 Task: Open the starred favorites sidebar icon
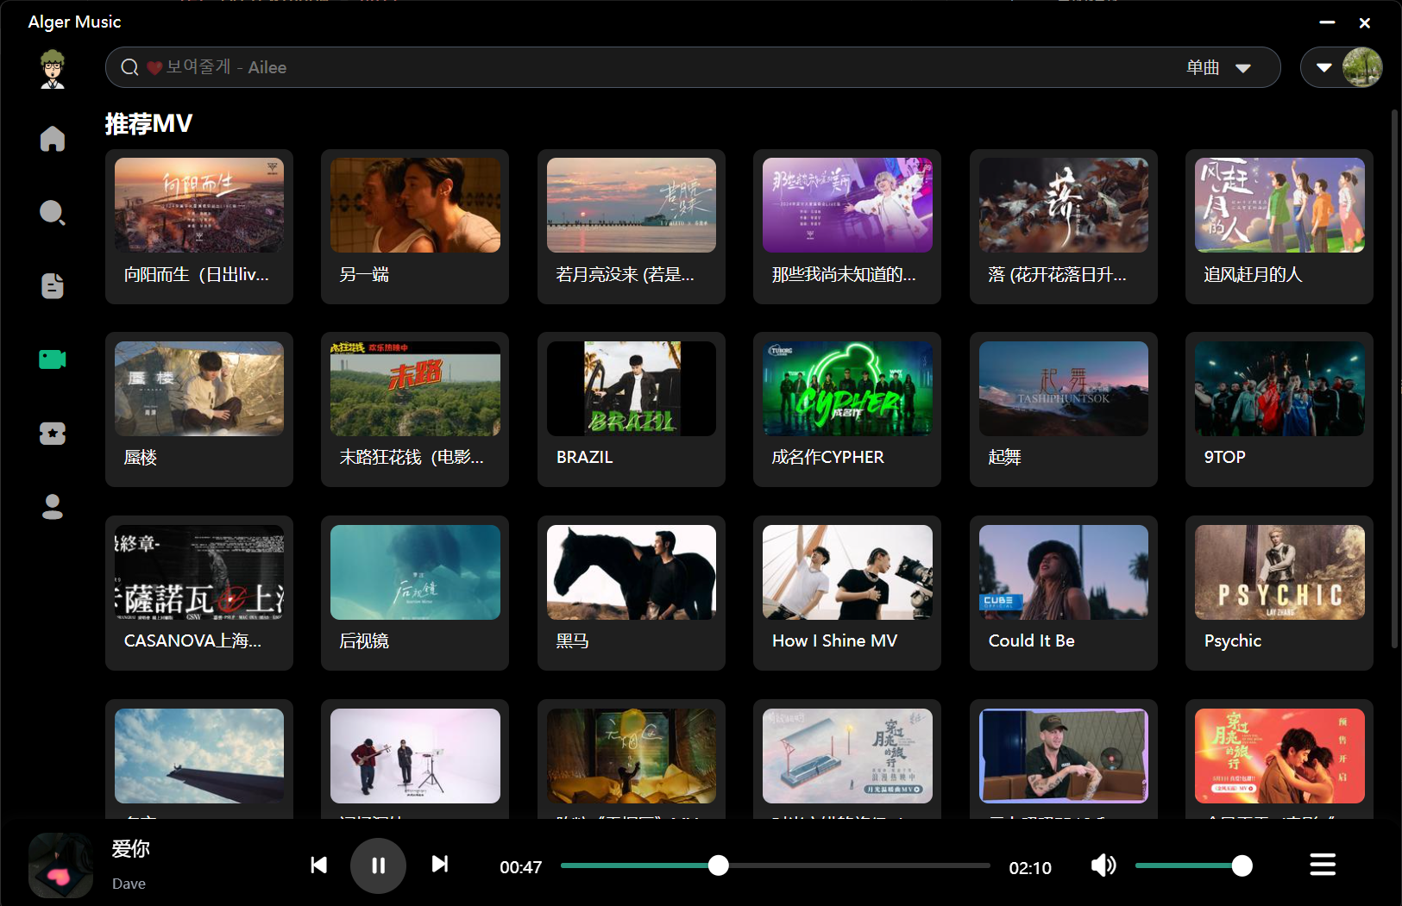53,434
